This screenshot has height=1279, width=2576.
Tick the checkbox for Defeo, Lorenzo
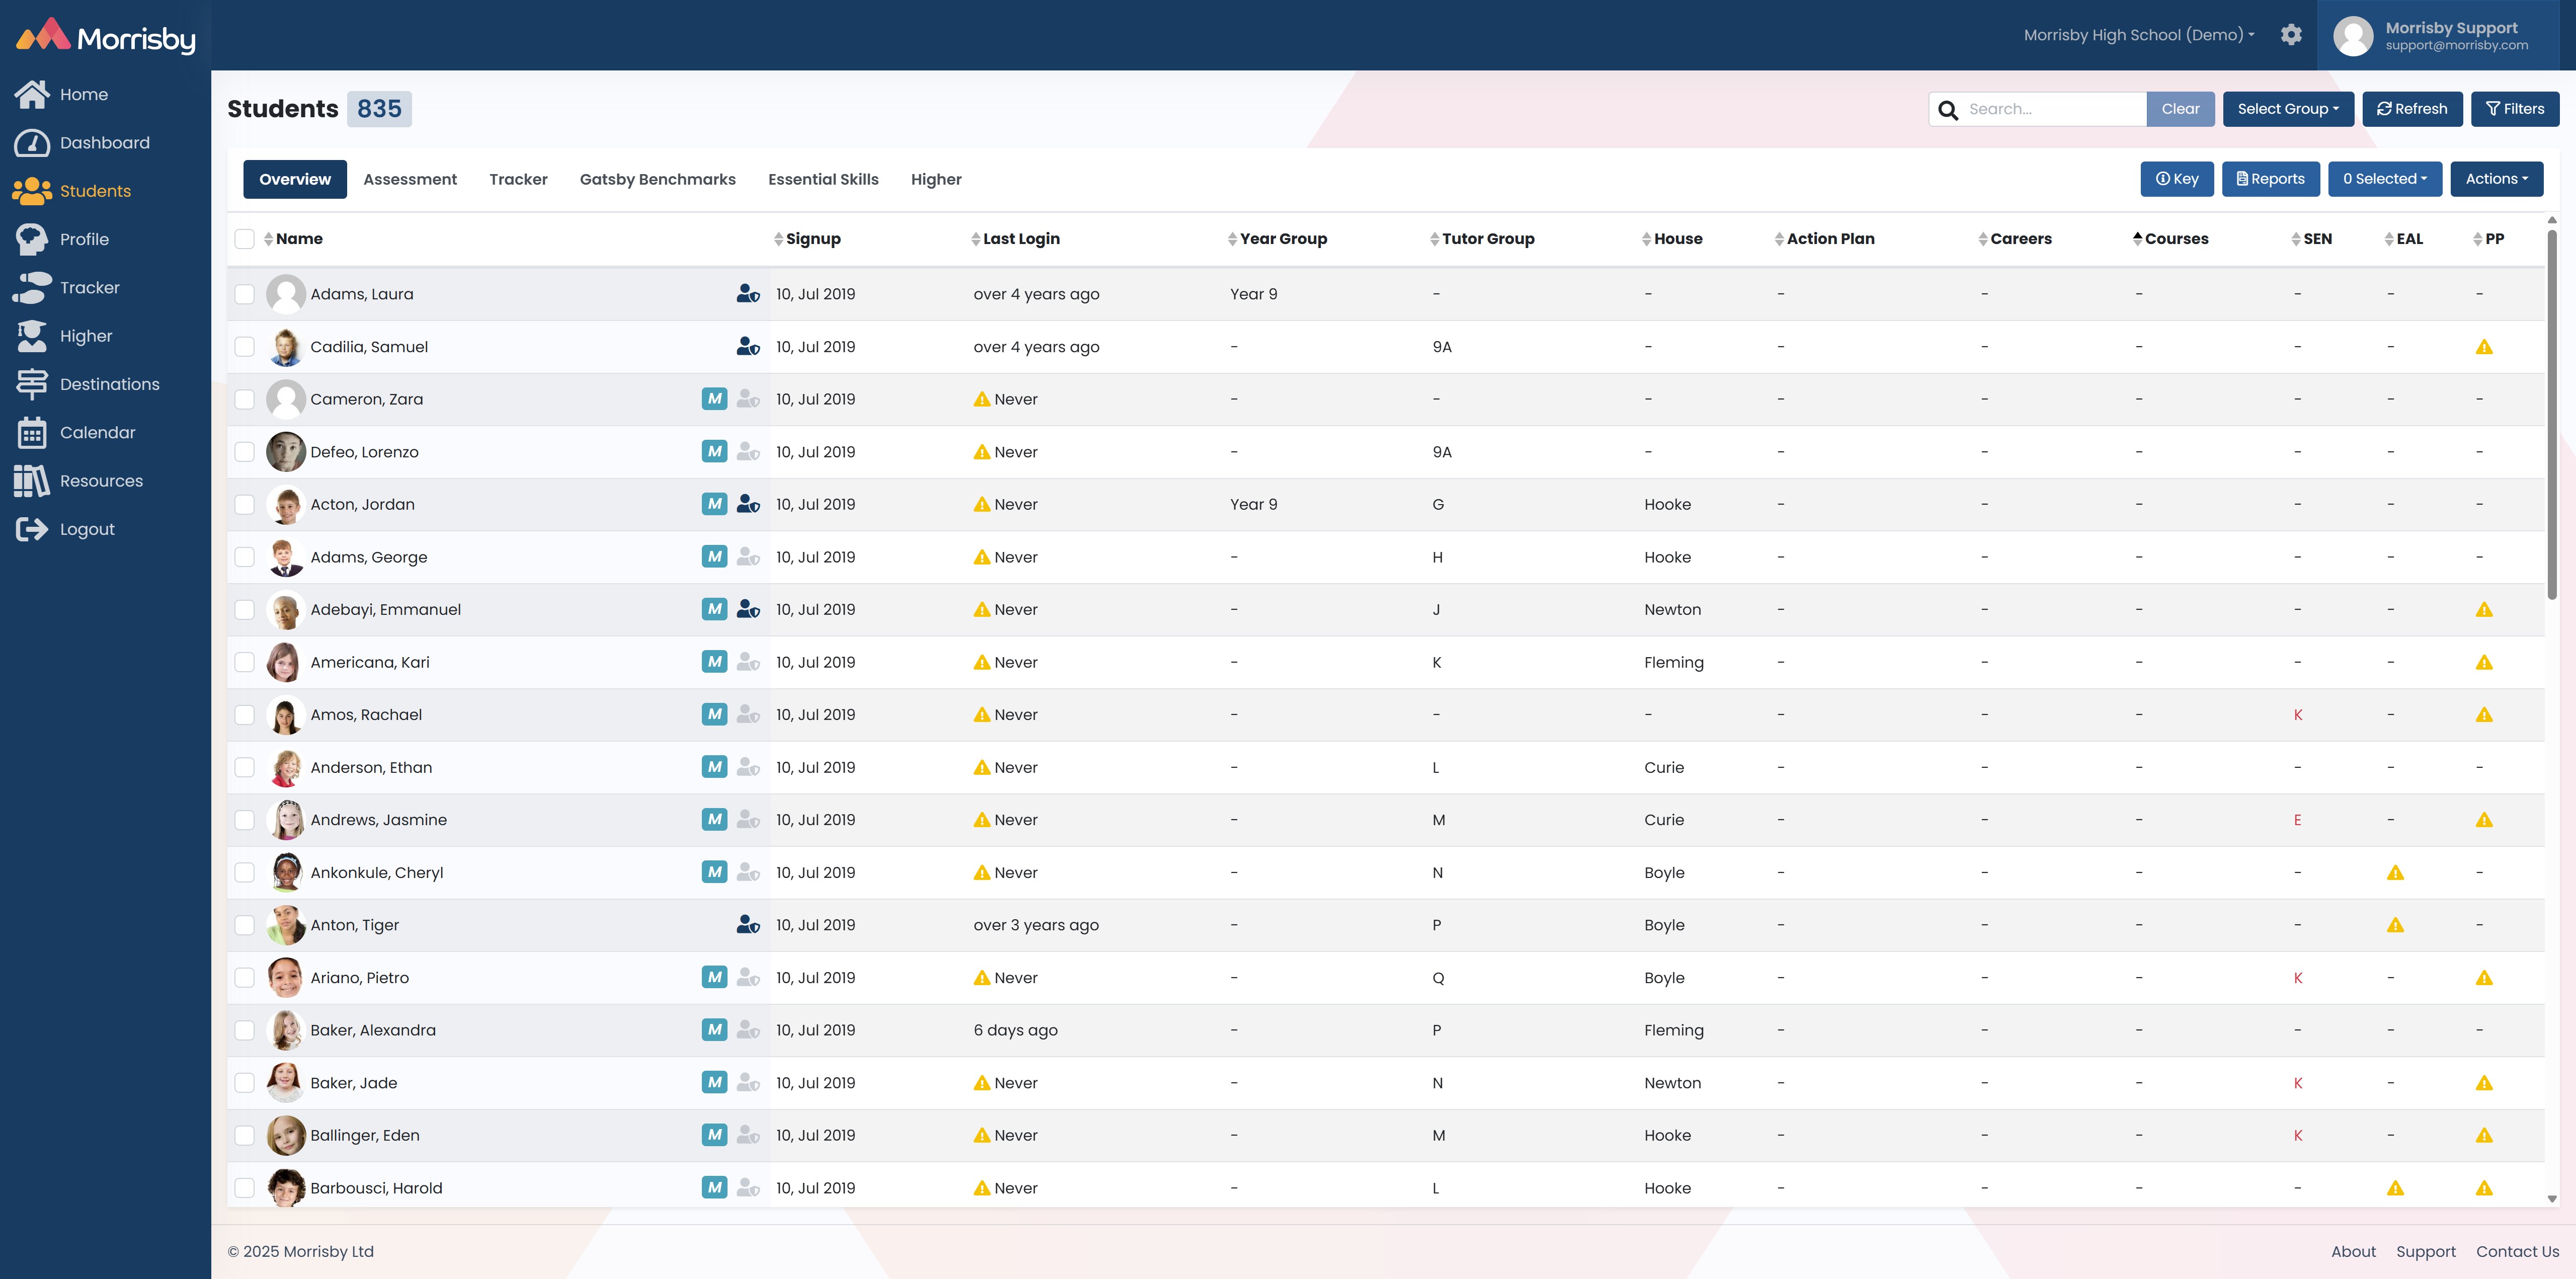tap(245, 452)
